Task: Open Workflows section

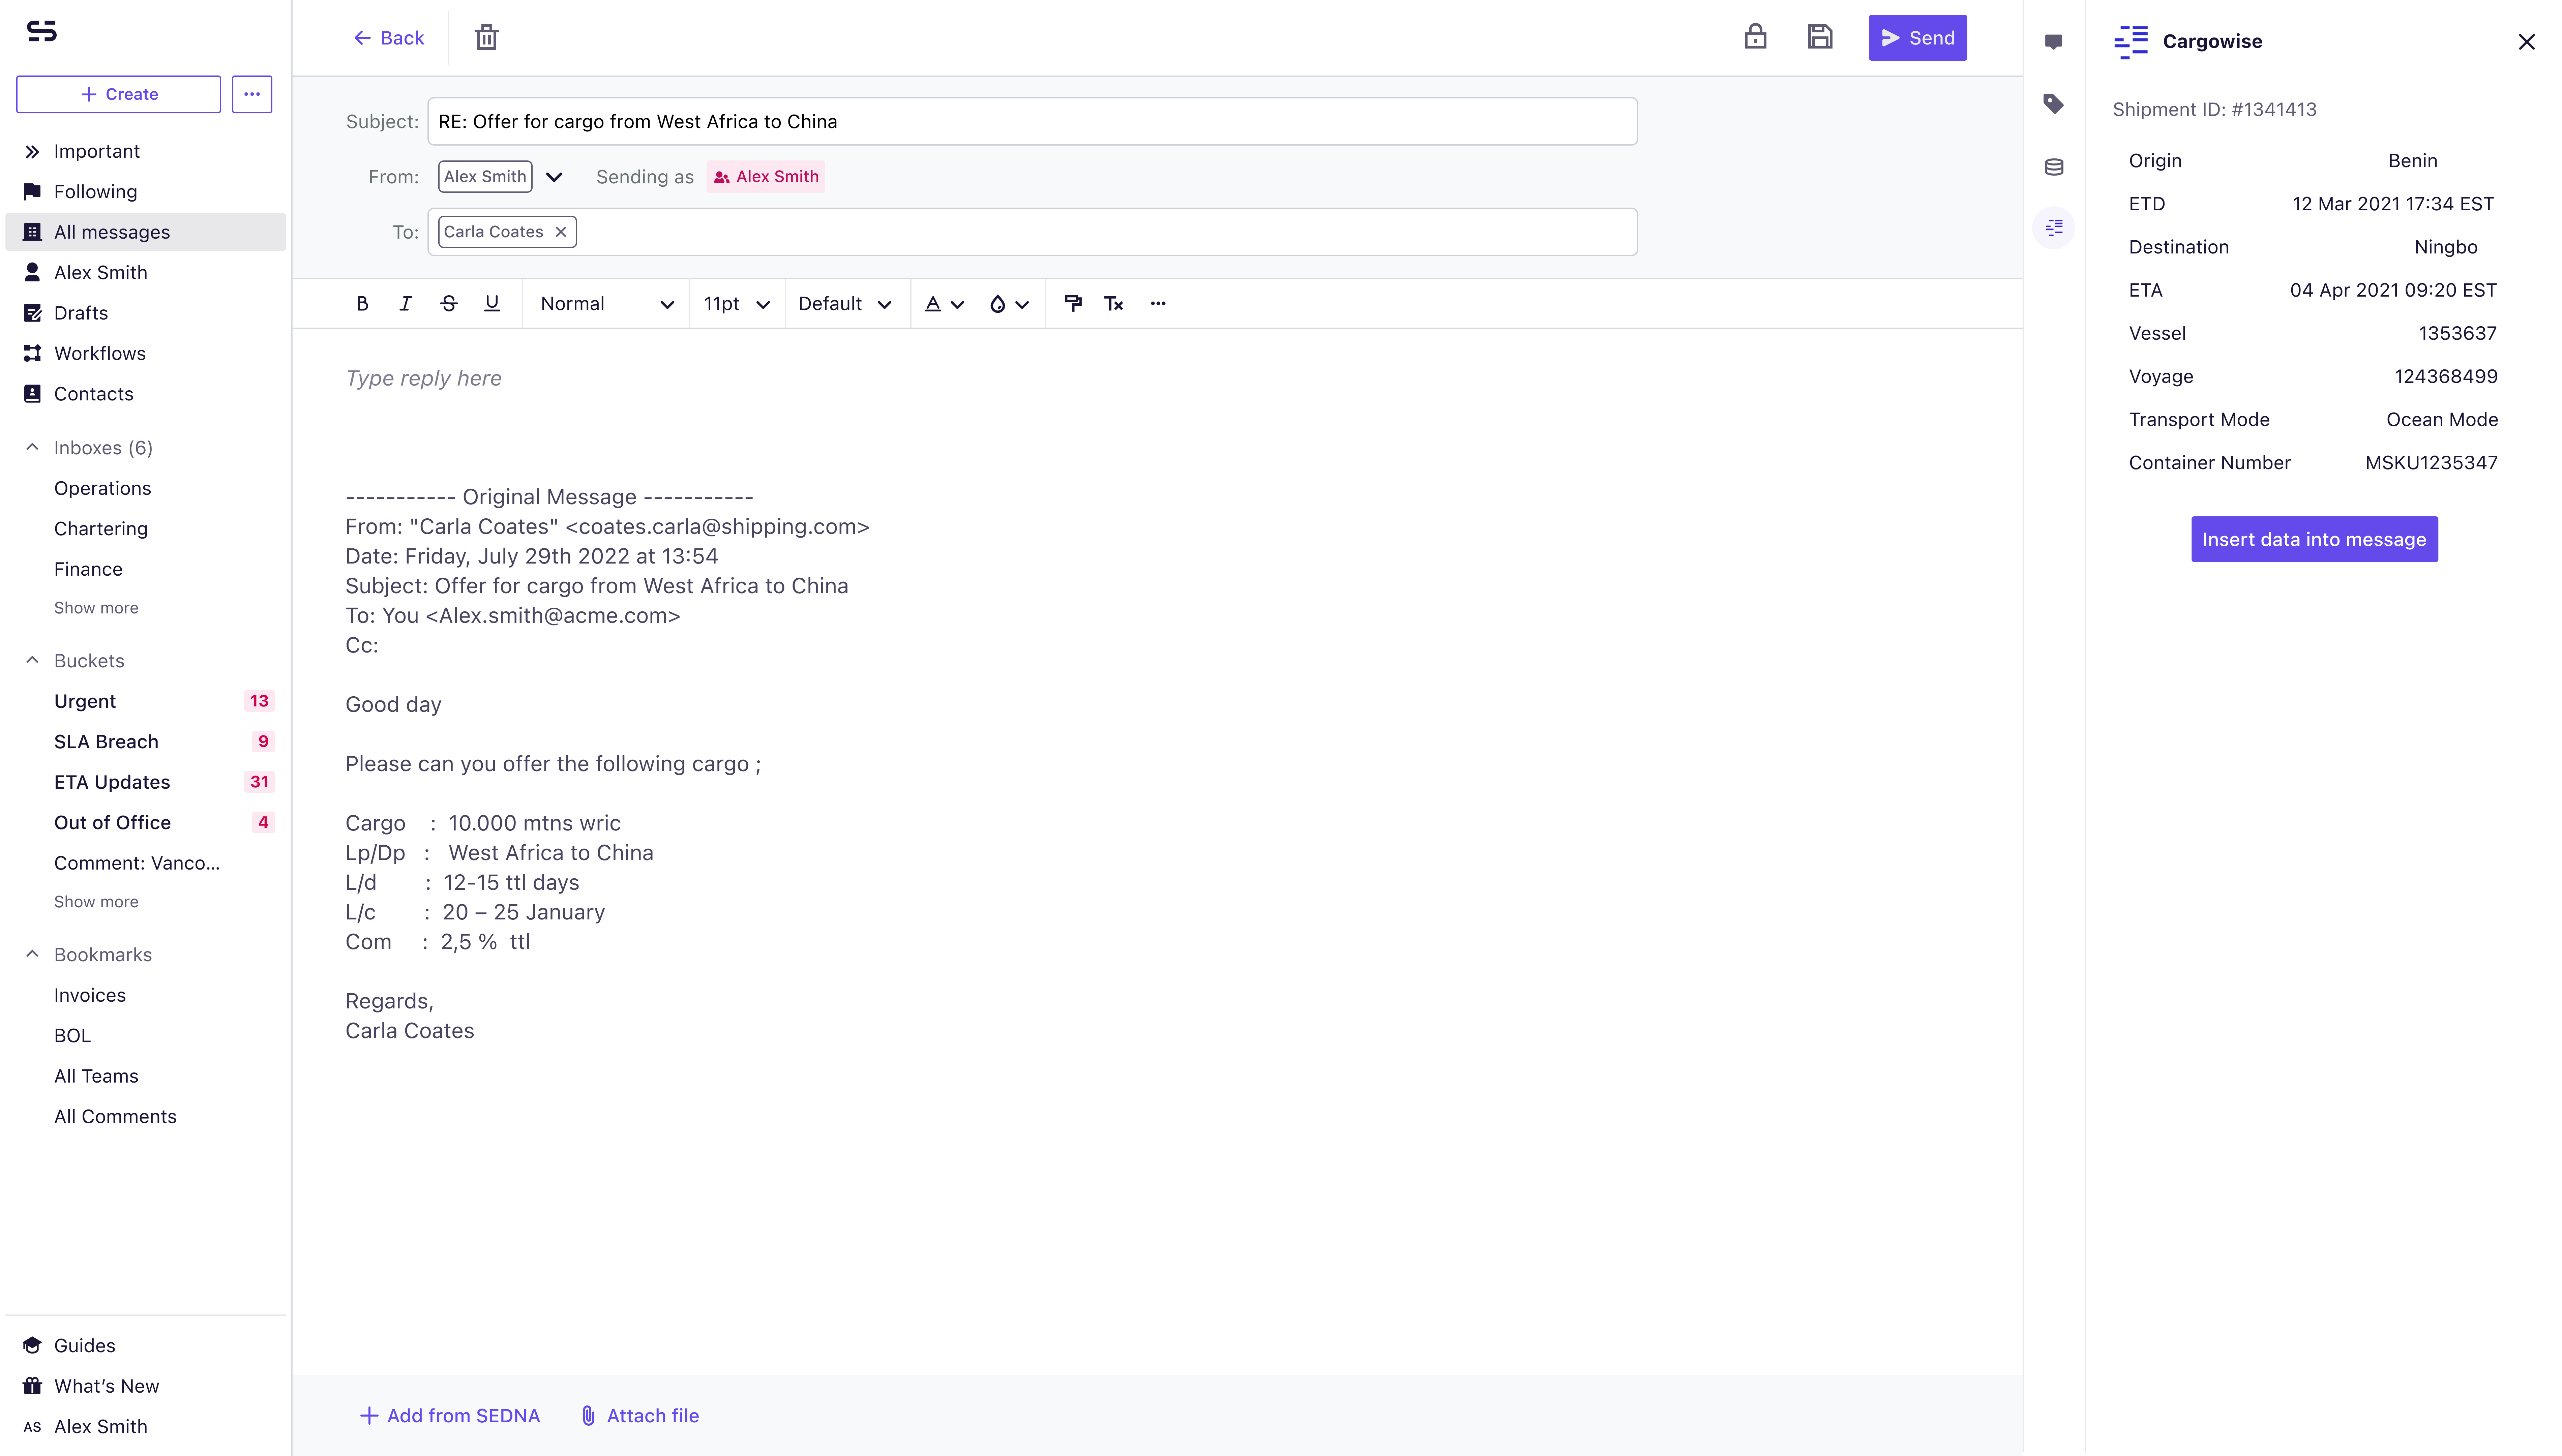Action: tap(146, 354)
